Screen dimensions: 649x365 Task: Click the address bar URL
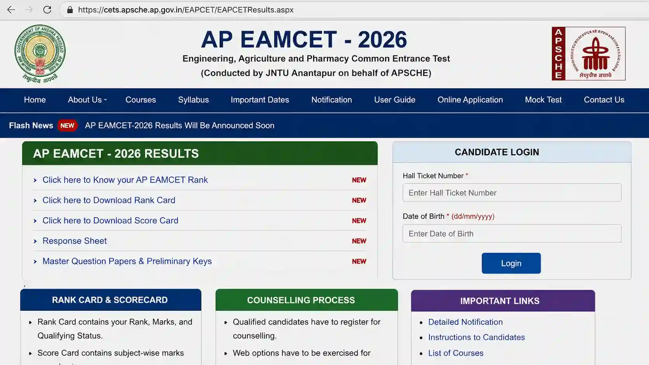click(x=186, y=10)
